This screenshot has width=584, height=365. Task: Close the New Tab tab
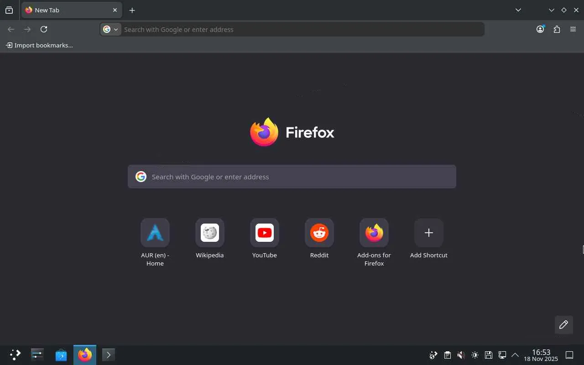115,10
